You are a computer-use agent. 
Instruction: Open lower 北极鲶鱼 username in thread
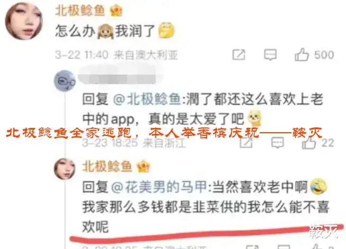107,166
